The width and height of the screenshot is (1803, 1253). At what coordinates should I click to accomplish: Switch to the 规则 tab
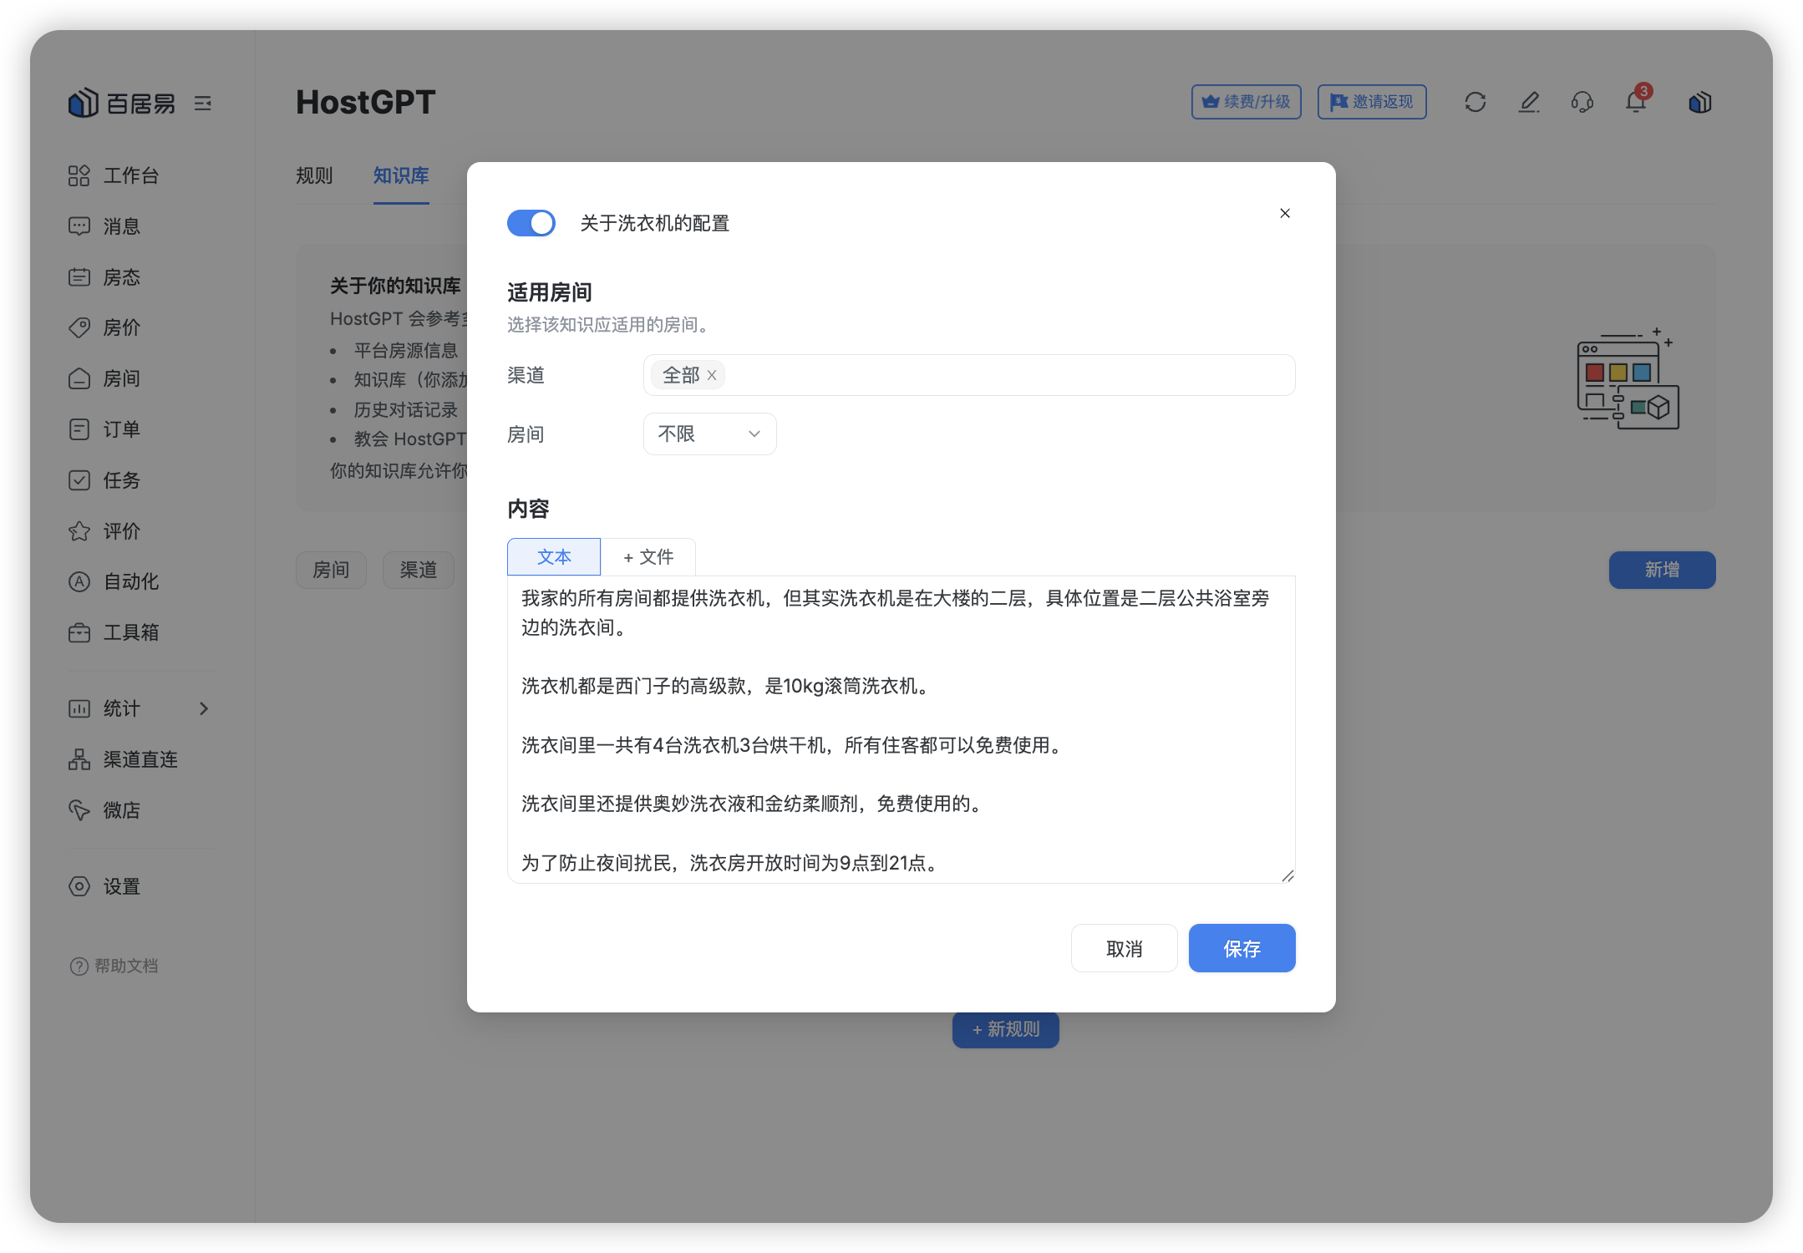(x=314, y=175)
